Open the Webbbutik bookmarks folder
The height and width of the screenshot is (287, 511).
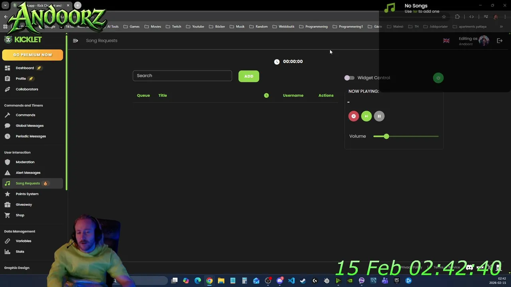pos(283,27)
